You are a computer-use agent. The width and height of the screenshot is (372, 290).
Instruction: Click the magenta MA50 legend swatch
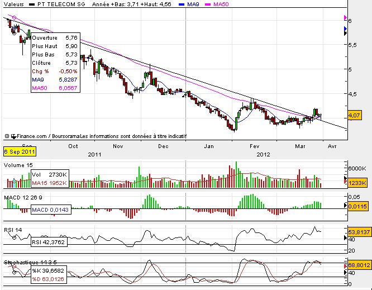click(208, 4)
